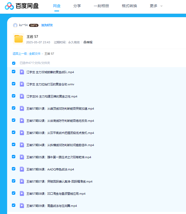Switch to the 分享 tab
The image size is (186, 214).
tap(77, 6)
